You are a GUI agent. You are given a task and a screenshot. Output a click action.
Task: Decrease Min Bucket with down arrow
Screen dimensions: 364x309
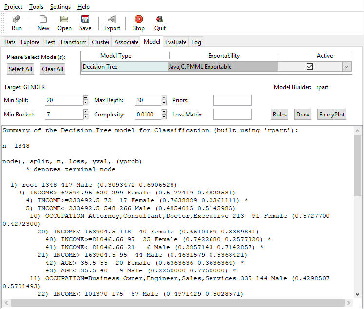(86, 117)
